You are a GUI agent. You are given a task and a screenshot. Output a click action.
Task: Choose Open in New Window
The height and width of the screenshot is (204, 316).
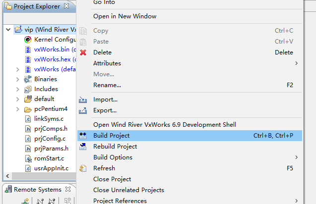190,16
